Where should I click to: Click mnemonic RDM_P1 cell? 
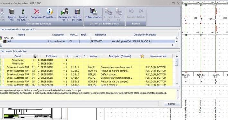point(92,71)
